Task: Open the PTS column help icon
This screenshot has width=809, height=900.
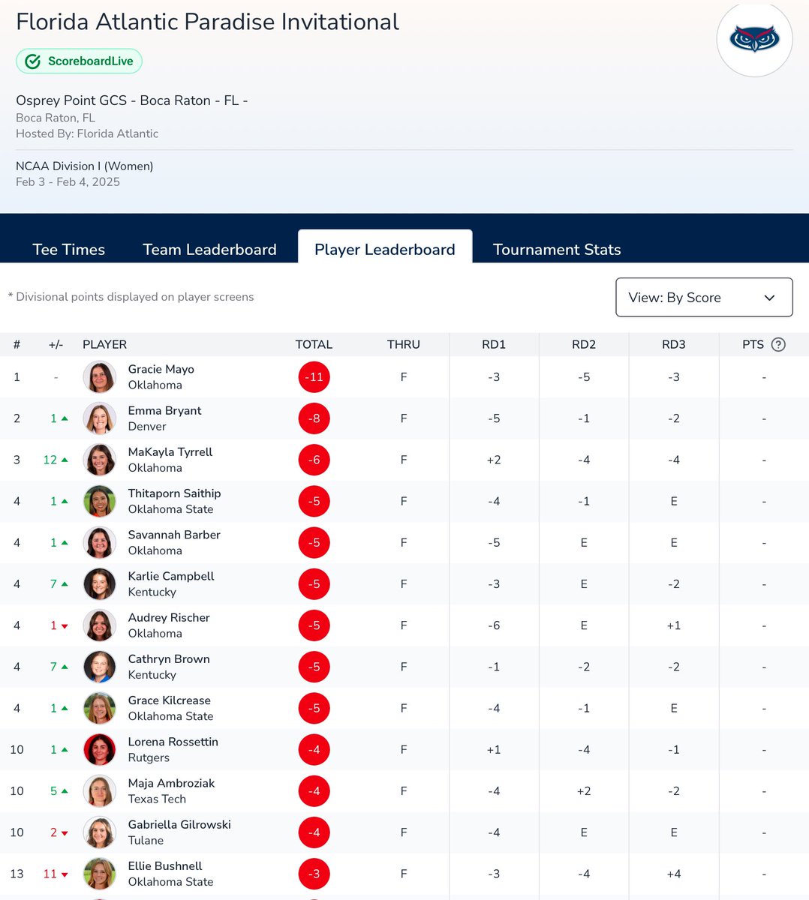Action: click(x=778, y=344)
